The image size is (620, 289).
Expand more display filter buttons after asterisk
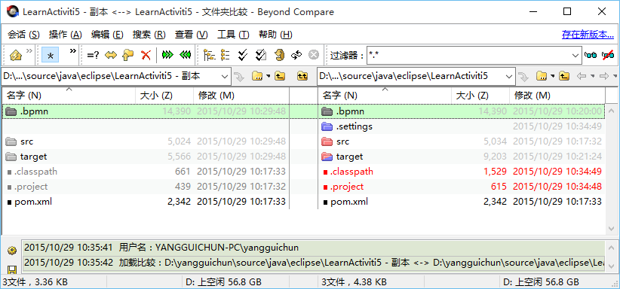click(72, 50)
